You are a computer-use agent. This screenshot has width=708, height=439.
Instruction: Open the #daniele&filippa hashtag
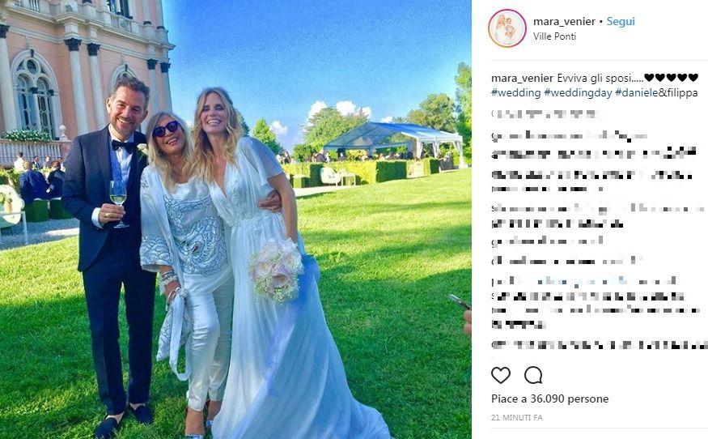tap(656, 92)
